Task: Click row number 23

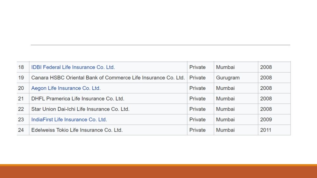Action: click(x=21, y=119)
